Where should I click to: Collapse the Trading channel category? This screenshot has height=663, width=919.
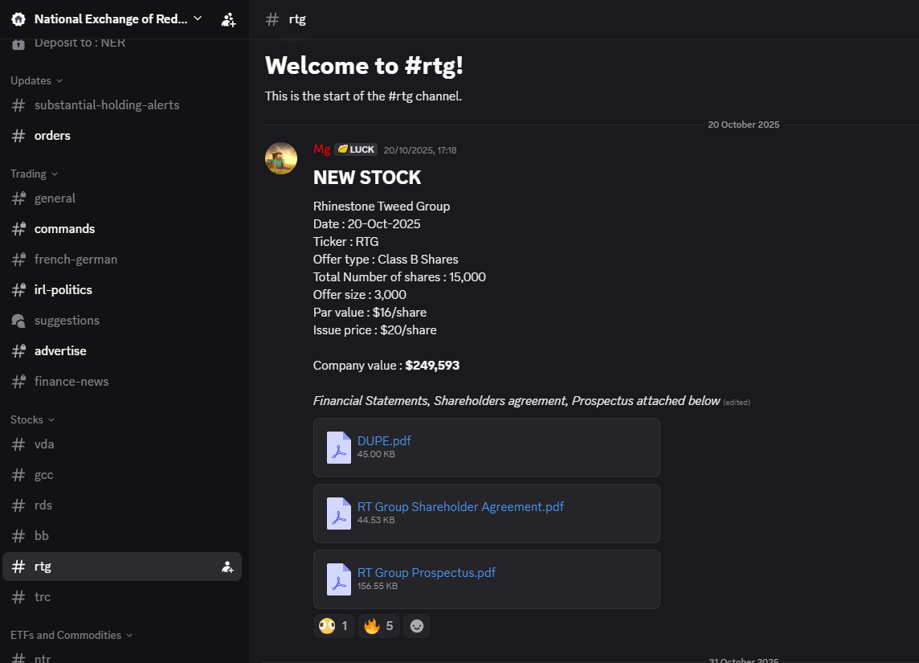(34, 174)
